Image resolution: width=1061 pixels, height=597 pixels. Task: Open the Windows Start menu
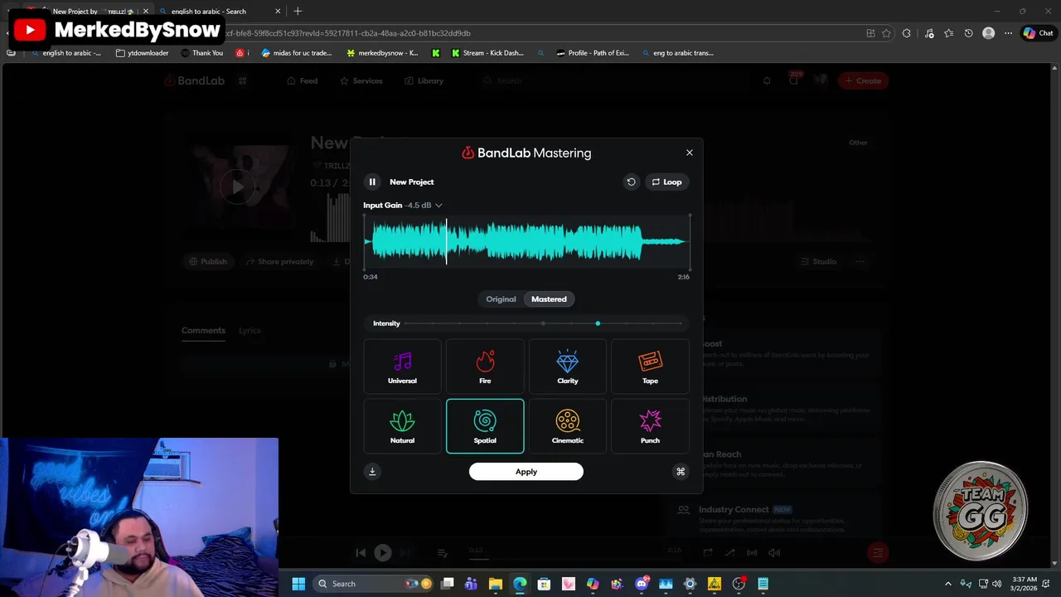pos(298,584)
